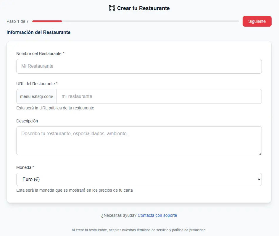This screenshot has width=279, height=236.
Task: Select Euro (€) in the currency combo box
Action: (139, 179)
